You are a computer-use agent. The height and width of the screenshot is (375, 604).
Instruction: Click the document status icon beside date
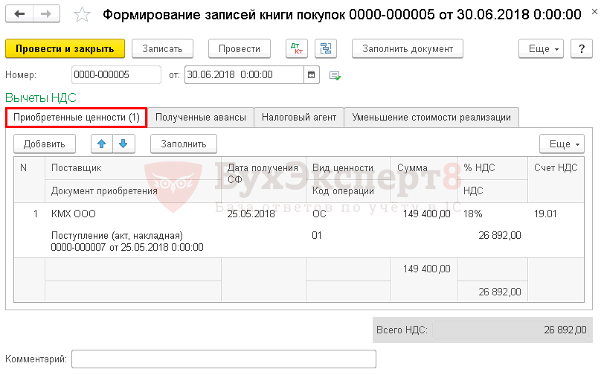click(x=335, y=75)
